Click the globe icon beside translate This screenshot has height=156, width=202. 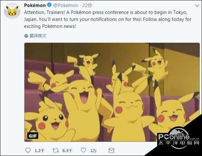26,36
